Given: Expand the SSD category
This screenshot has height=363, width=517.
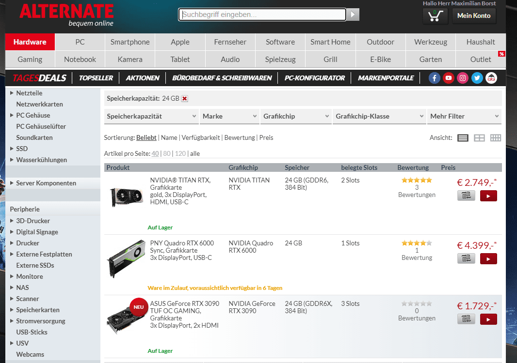Looking at the screenshot, I should (12, 149).
